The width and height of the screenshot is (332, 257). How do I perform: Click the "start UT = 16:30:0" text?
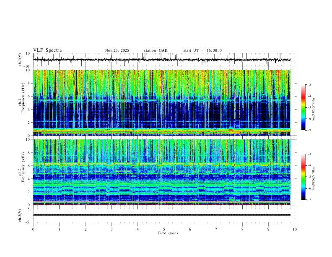click(x=202, y=50)
